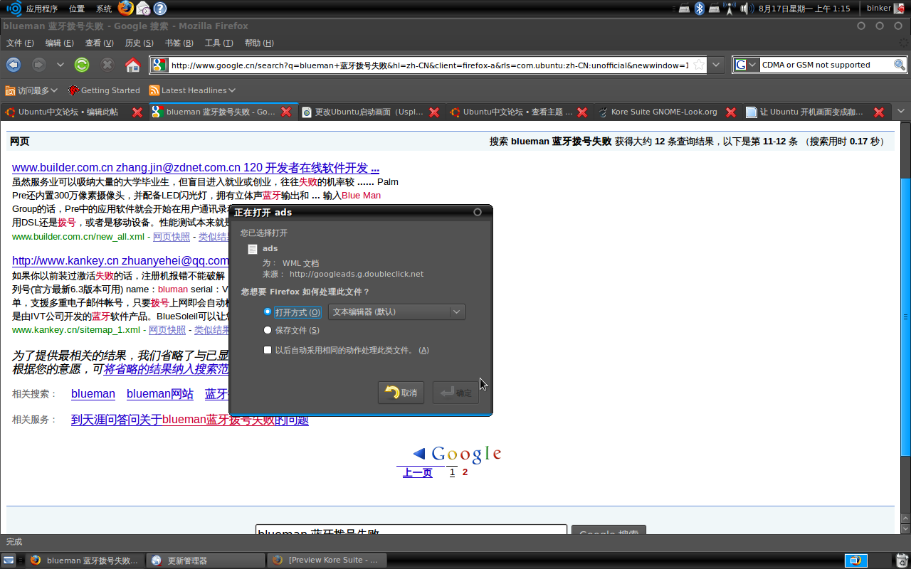The width and height of the screenshot is (911, 569).
Task: Open the URL bar history dropdown arrow
Action: [717, 65]
